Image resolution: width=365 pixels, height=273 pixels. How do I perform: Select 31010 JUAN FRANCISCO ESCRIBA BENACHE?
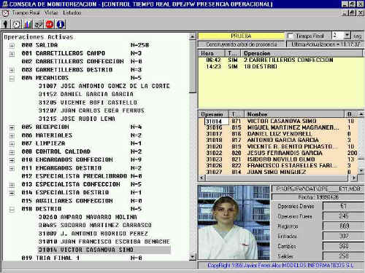(x=104, y=242)
